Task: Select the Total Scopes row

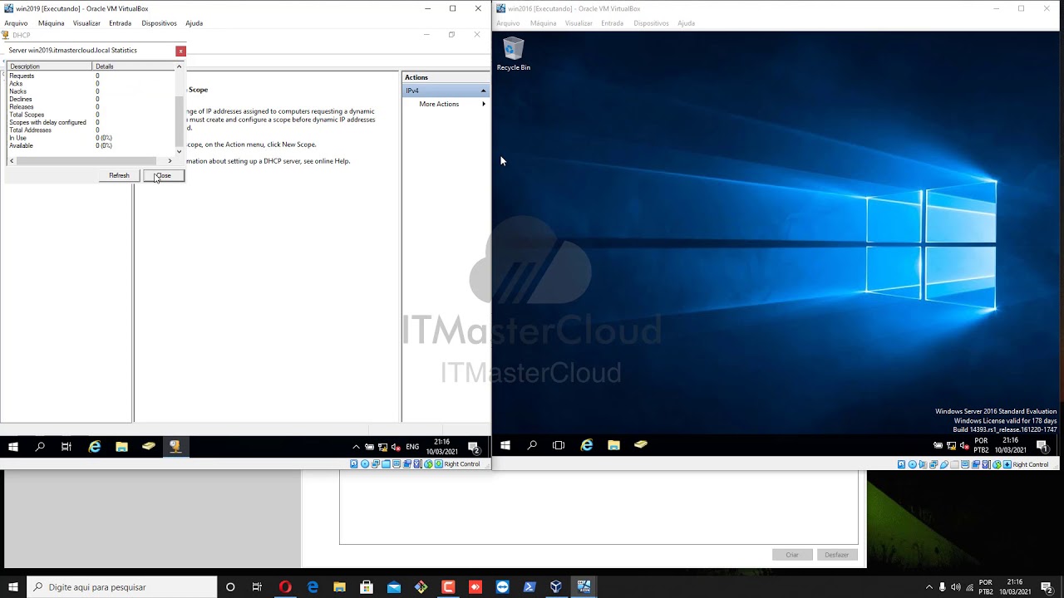Action: (91, 115)
